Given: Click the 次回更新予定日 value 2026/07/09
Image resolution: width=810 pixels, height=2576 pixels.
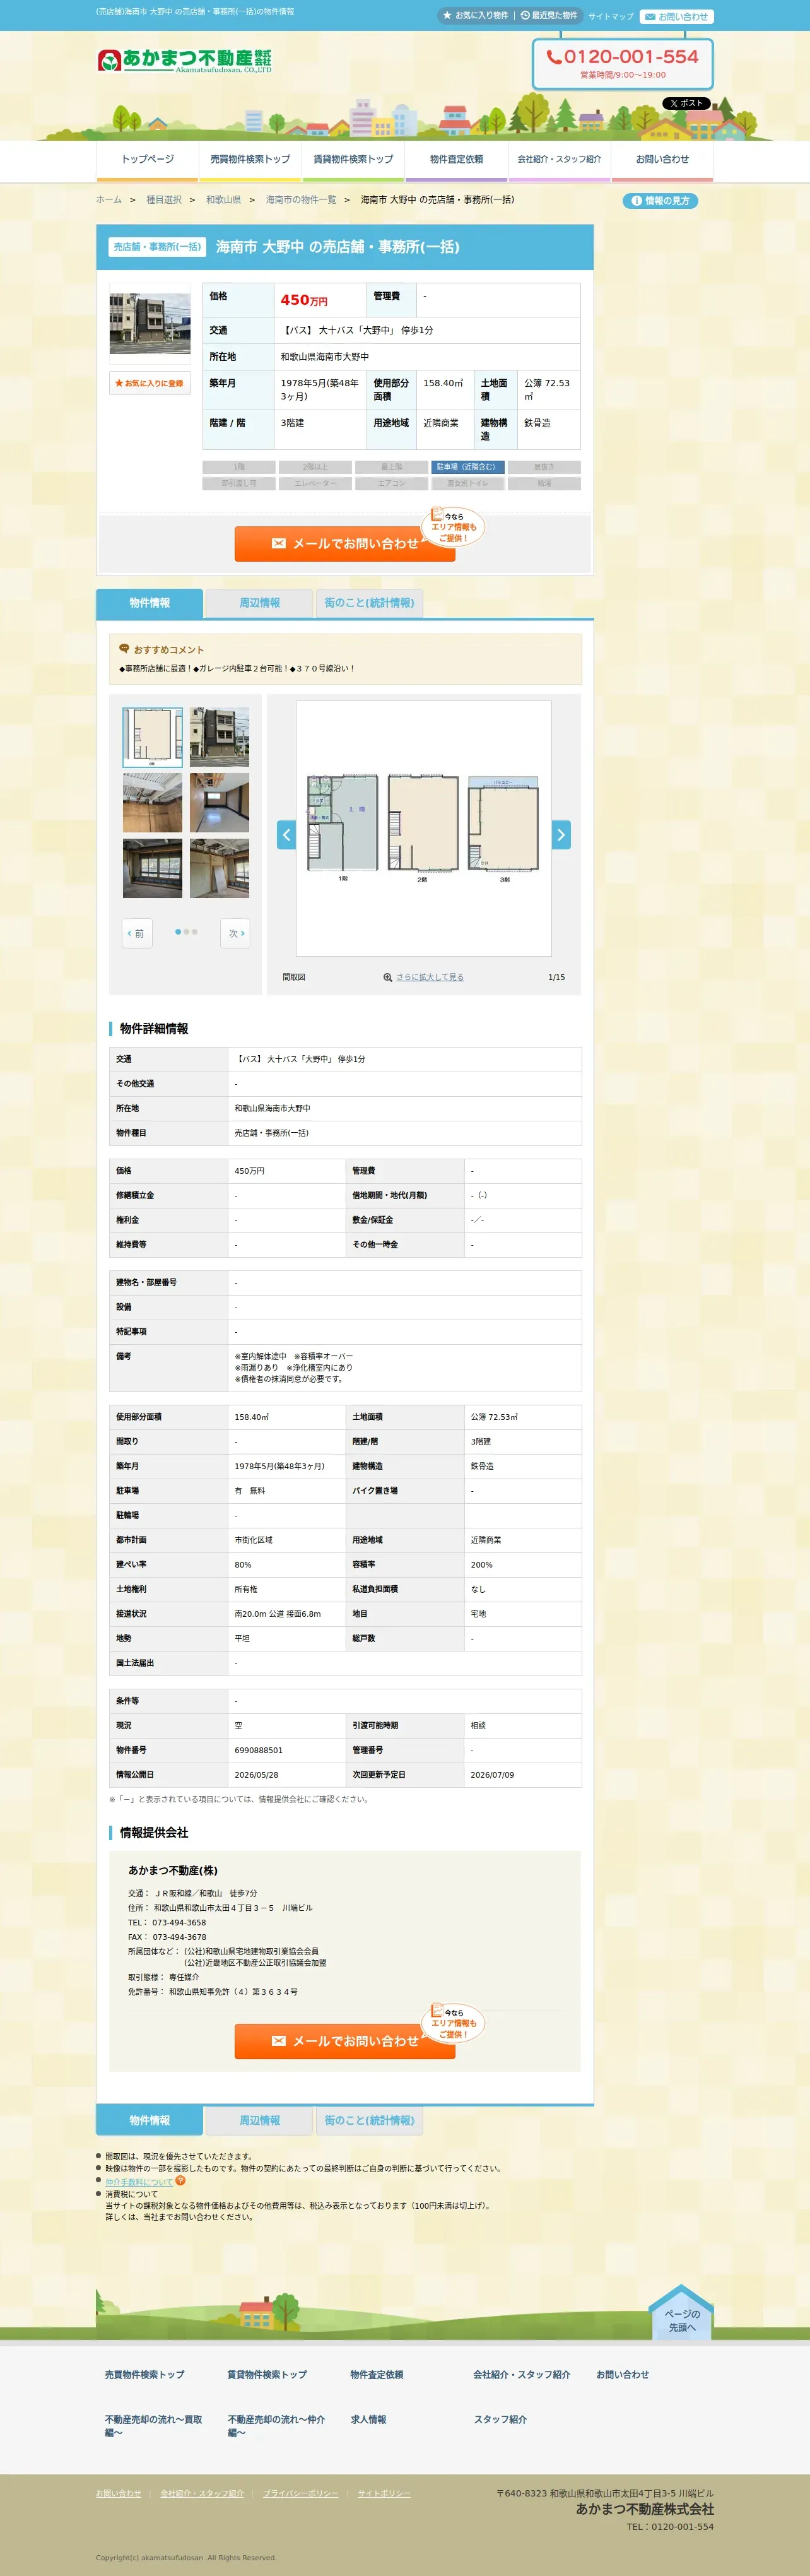Looking at the screenshot, I should (x=493, y=1775).
